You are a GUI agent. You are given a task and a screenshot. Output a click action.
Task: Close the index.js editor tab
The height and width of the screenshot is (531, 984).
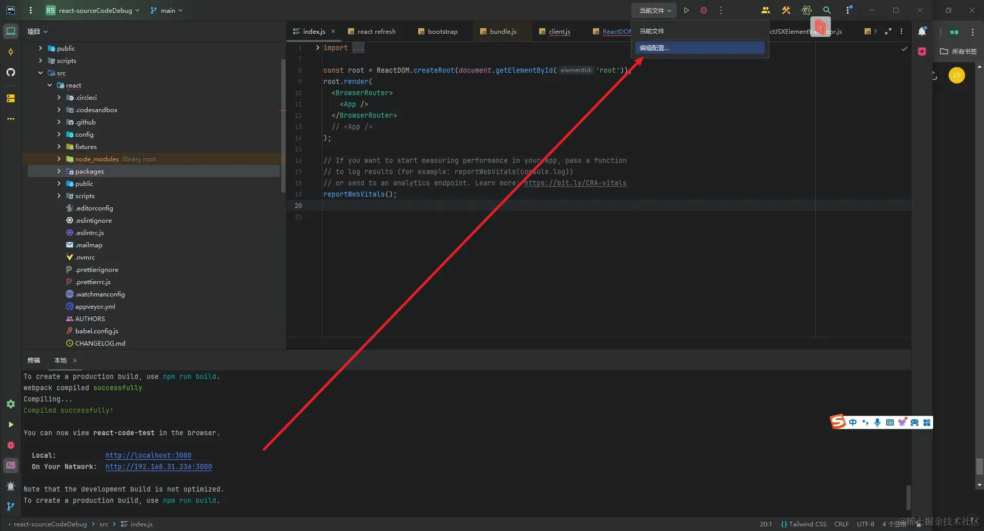pyautogui.click(x=333, y=31)
